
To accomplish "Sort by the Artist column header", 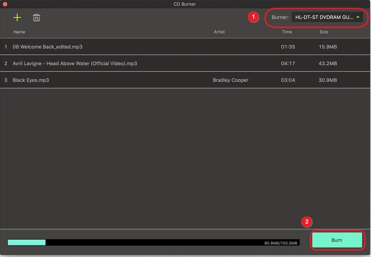I will point(219,32).
